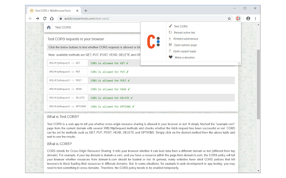Click the Test CORS header title text
Screen dimensions: 286x178
click(63, 28)
